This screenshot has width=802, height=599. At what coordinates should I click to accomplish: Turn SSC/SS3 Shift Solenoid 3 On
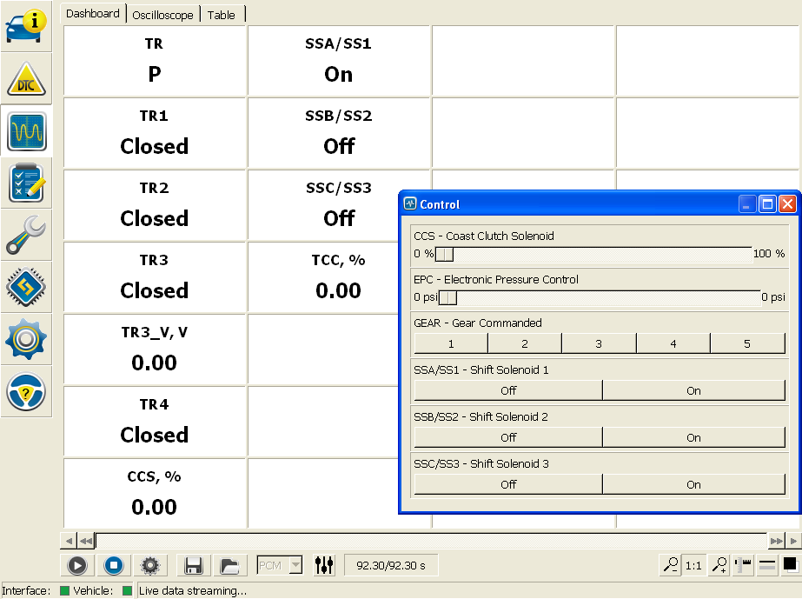coord(693,484)
